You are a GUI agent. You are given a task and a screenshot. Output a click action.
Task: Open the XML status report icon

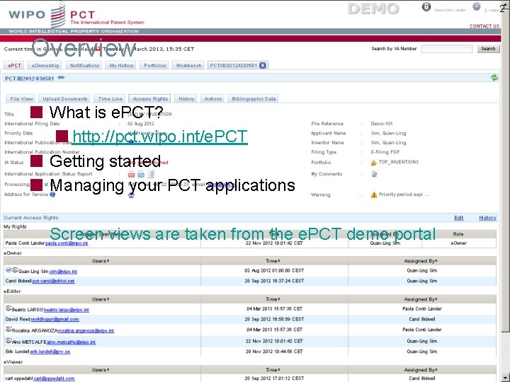(141, 175)
